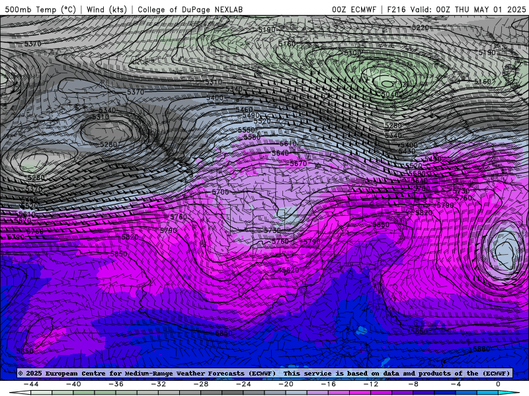Click the "College of DuPage NEXLAB" text
Screen dimensions: 529x396
pyautogui.click(x=190, y=9)
